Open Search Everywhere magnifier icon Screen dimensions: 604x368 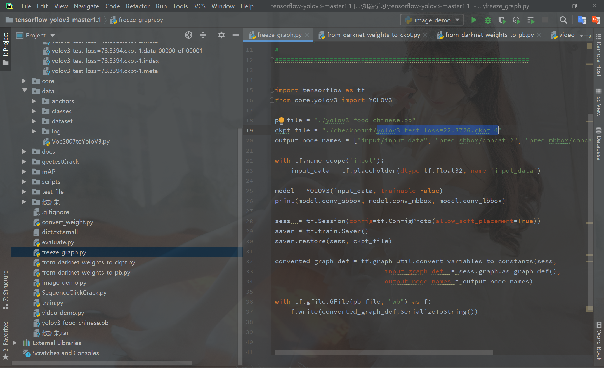pos(563,20)
